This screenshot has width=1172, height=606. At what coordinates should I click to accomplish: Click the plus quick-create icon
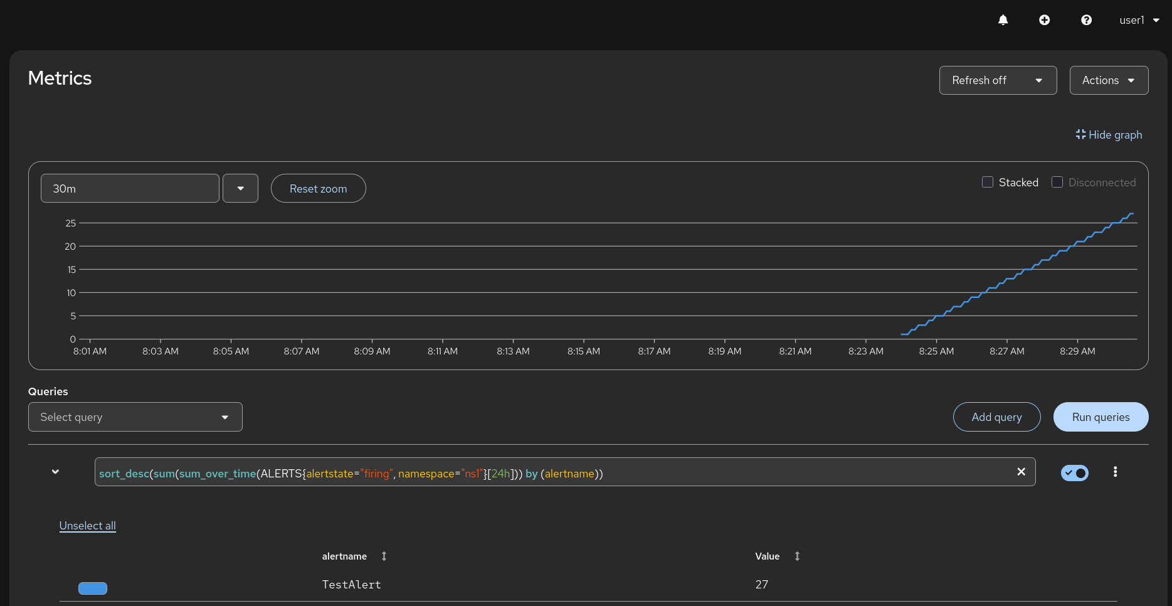tap(1044, 20)
